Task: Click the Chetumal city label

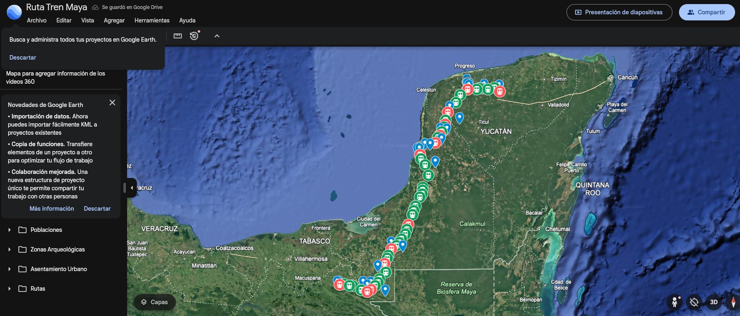Action: tap(557, 229)
